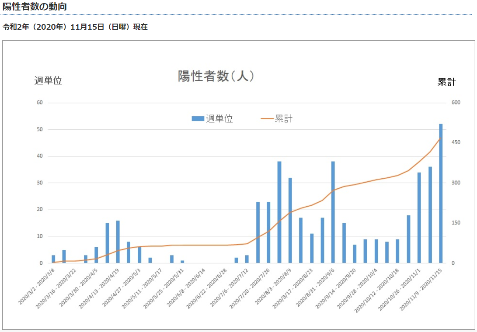This screenshot has width=477, height=332.
Task: Click the date line 令和2年（2020年）11月15日（日曜）現在
Action: (75, 27)
